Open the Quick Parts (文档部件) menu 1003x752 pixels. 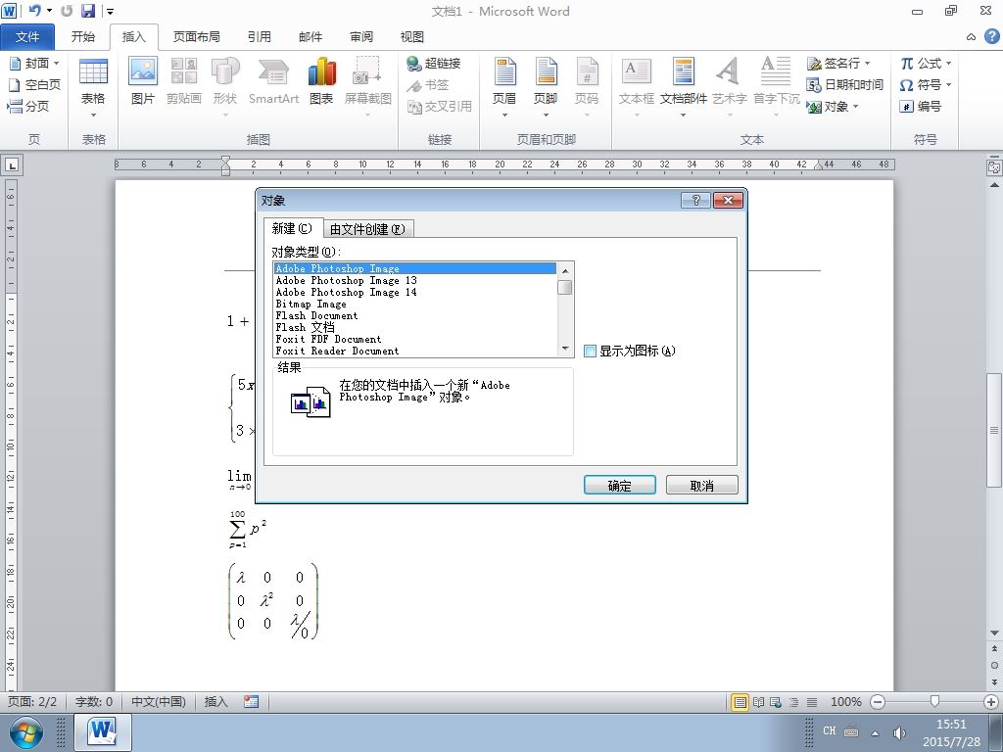point(683,87)
